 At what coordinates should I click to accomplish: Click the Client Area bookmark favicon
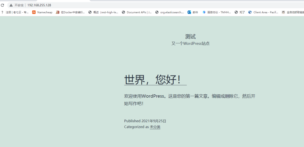pyautogui.click(x=250, y=12)
